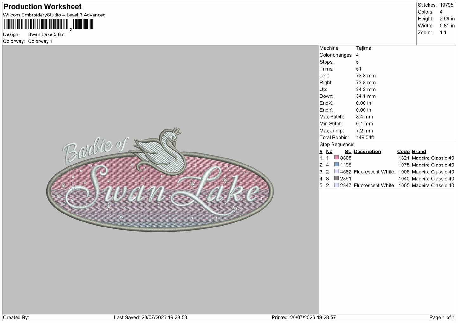Click the Height value 2.69 in
This screenshot has width=458, height=323.
tap(447, 19)
